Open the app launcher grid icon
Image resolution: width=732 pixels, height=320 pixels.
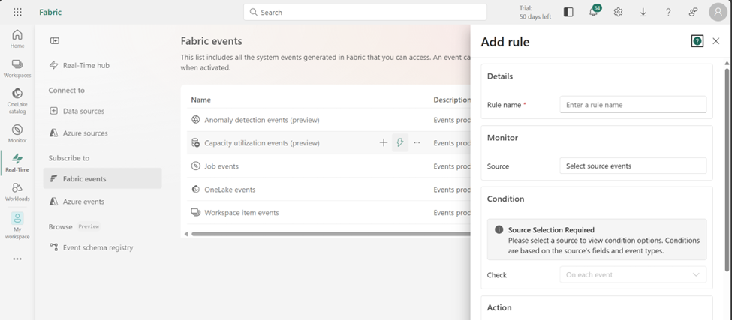click(x=17, y=12)
